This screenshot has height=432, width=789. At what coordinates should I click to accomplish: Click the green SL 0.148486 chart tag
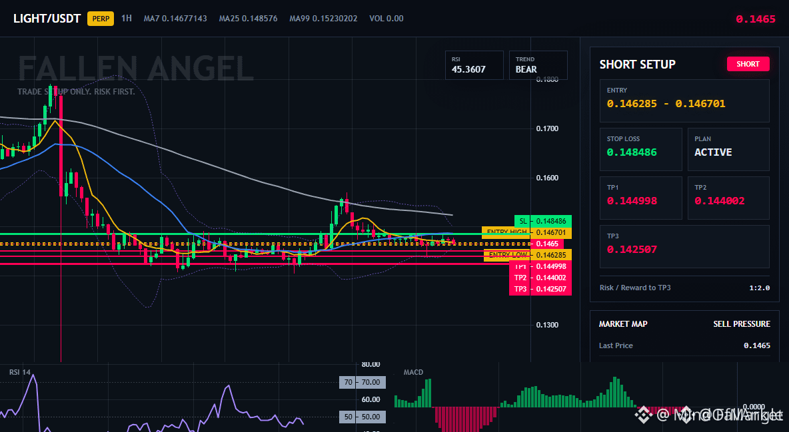(x=543, y=221)
